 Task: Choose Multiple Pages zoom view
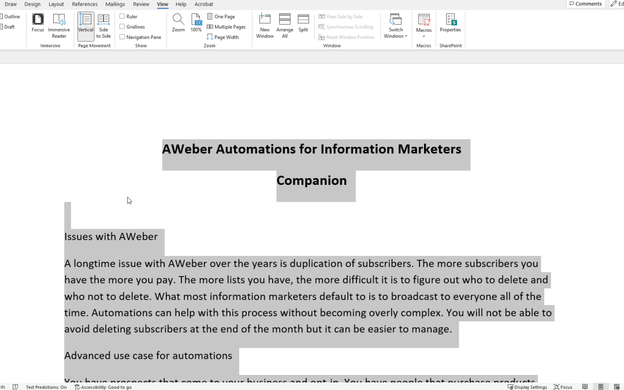(x=226, y=27)
